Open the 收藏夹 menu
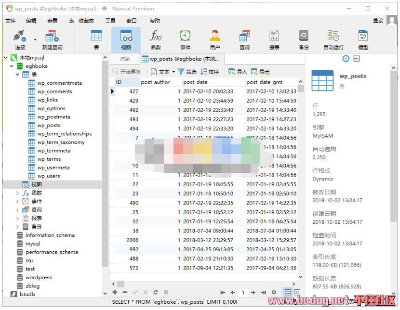 pos(86,21)
